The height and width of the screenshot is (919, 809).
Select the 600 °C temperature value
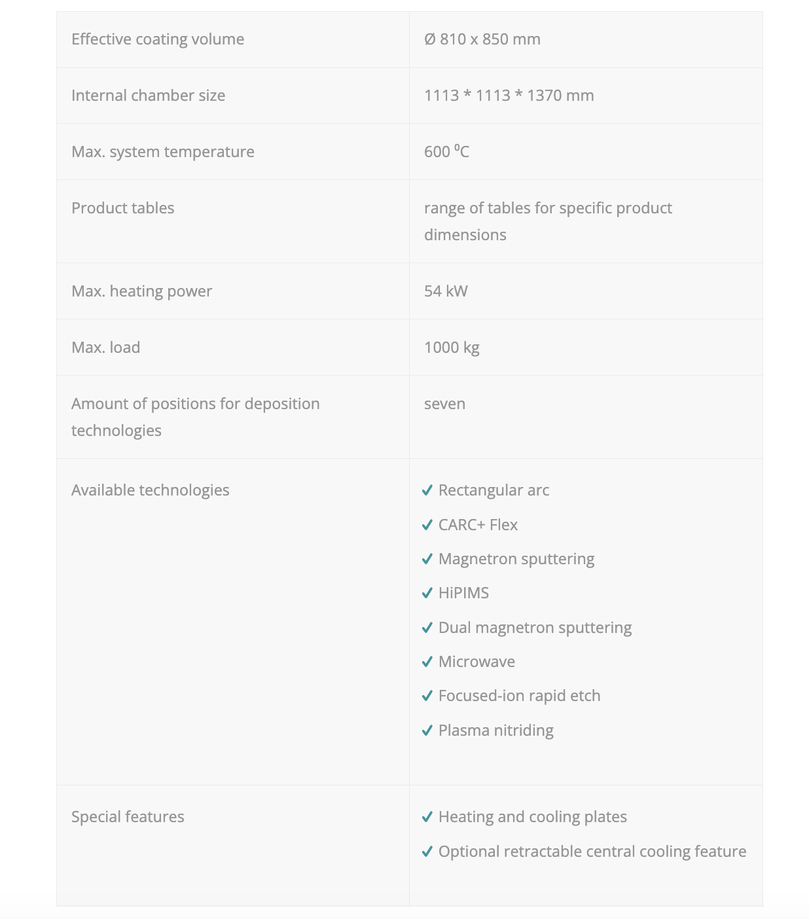446,152
